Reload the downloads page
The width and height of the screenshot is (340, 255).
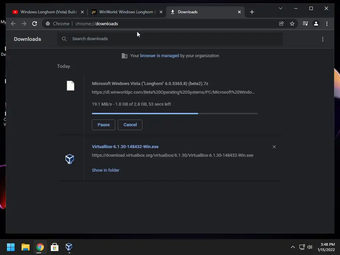coord(35,24)
